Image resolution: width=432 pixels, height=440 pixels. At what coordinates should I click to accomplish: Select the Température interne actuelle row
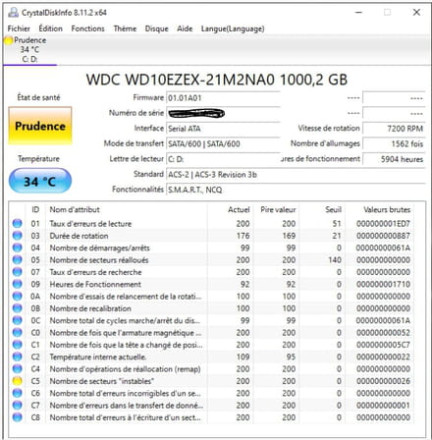pyautogui.click(x=212, y=357)
